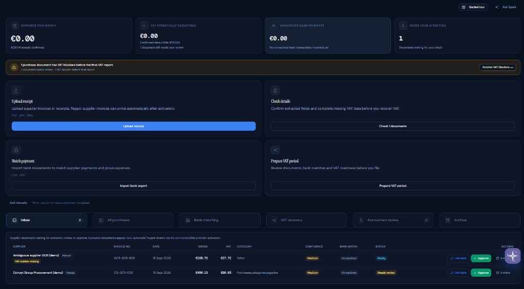Resolve VAT blockers
The height and width of the screenshot is (289, 524).
click(x=497, y=67)
